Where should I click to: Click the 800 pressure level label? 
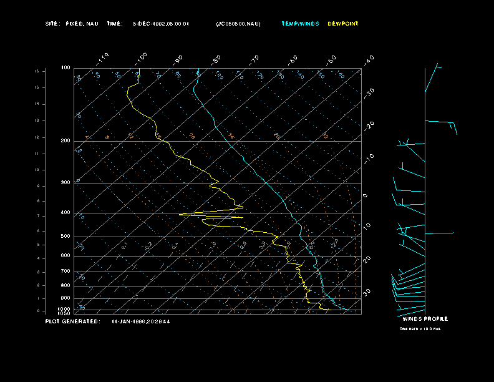(x=65, y=285)
